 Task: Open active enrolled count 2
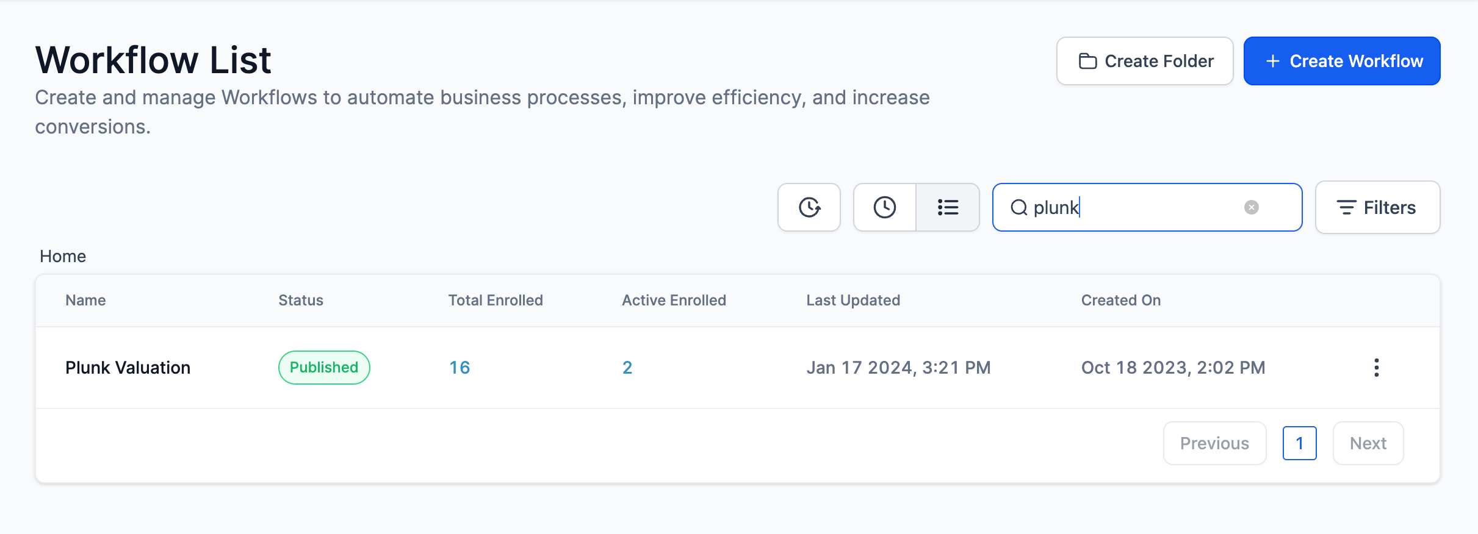[627, 368]
